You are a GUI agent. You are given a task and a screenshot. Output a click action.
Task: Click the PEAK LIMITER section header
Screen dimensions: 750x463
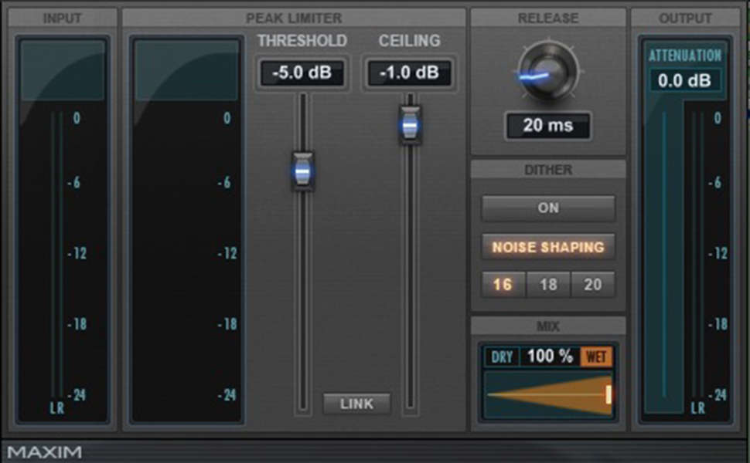294,18
